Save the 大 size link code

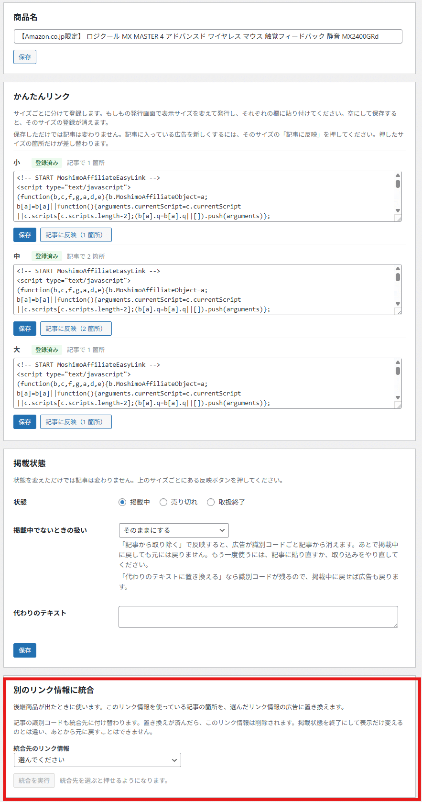click(25, 422)
